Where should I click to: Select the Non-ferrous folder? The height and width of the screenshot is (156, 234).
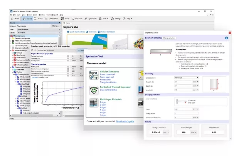[21, 55]
